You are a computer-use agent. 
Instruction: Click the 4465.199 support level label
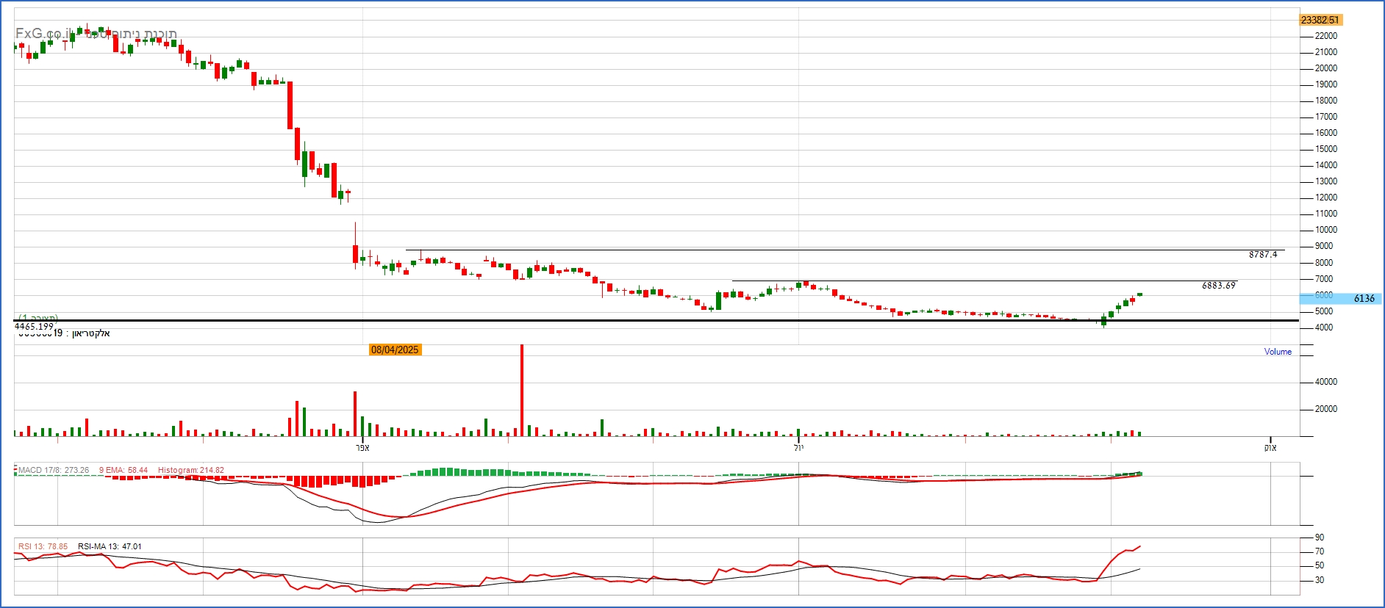[x=34, y=326]
